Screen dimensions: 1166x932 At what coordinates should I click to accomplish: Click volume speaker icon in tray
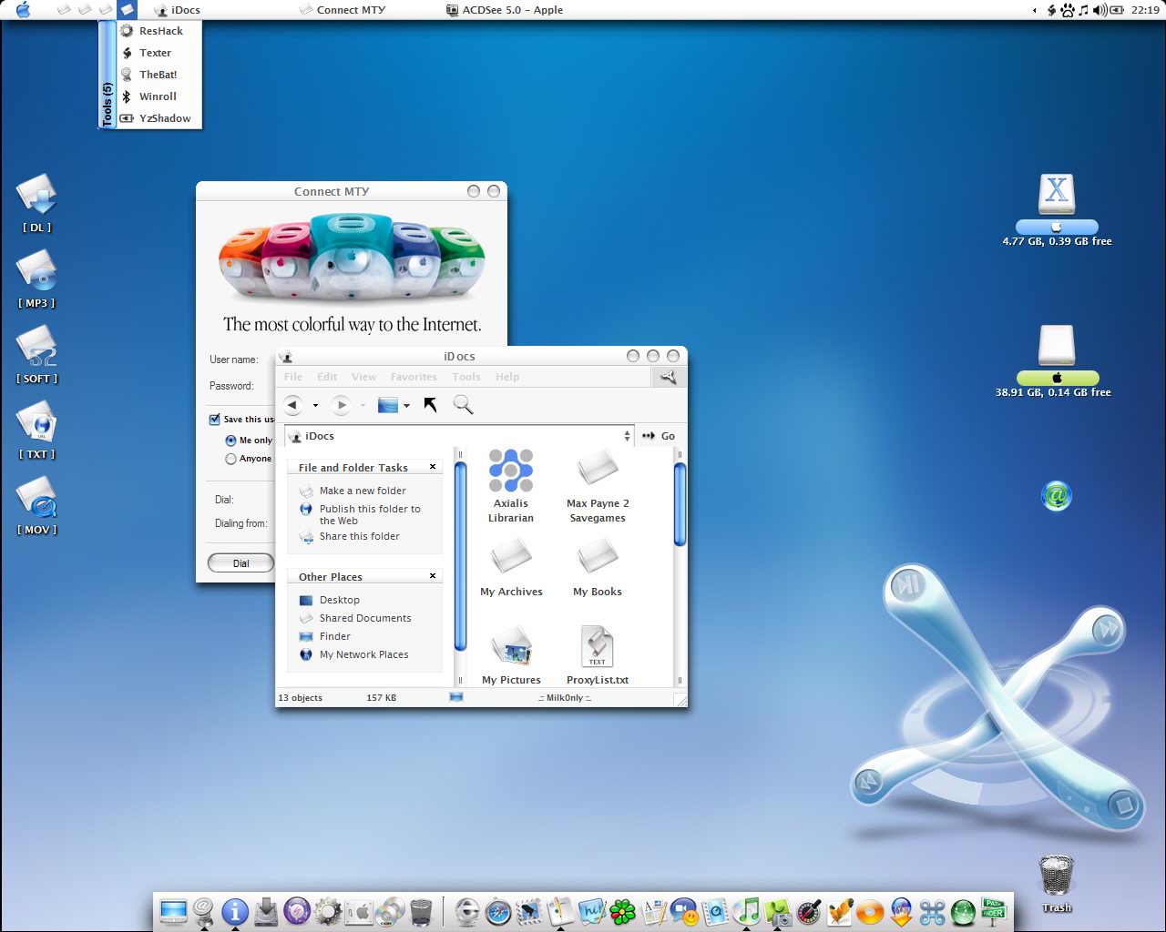[x=1100, y=10]
